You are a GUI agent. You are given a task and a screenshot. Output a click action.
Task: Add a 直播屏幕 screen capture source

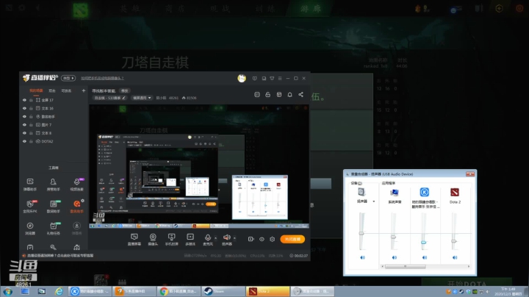coord(134,239)
